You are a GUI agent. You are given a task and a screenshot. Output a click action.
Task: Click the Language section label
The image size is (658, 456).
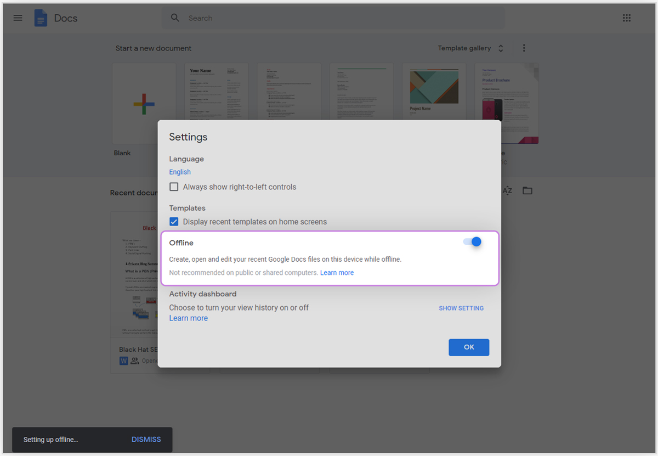point(186,159)
